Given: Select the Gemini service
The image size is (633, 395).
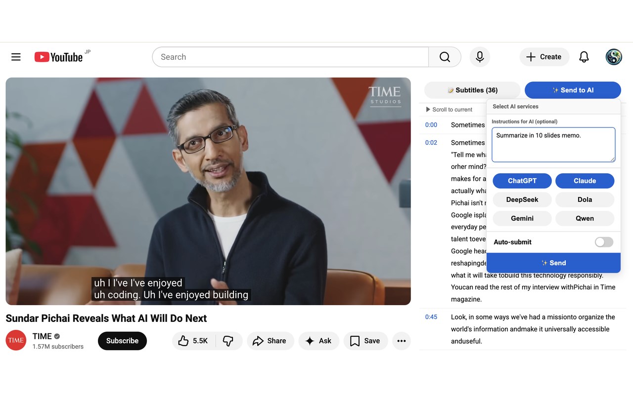Looking at the screenshot, I should pyautogui.click(x=522, y=218).
